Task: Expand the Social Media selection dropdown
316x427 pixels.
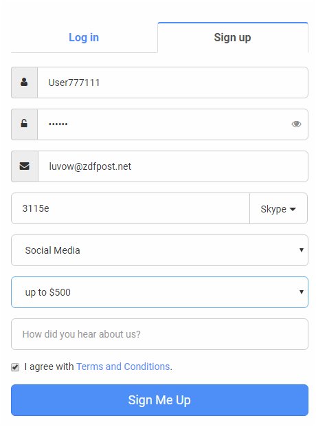Action: pyautogui.click(x=159, y=250)
